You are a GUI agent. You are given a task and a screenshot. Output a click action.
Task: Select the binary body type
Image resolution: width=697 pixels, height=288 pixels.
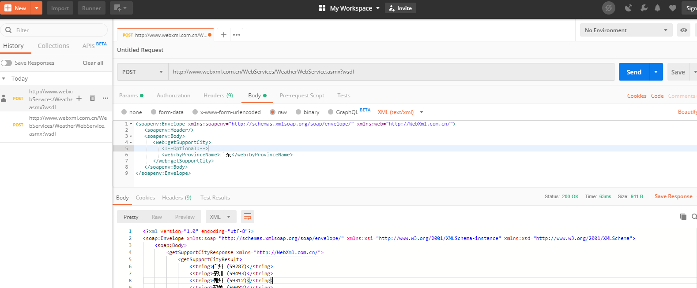[298, 112]
